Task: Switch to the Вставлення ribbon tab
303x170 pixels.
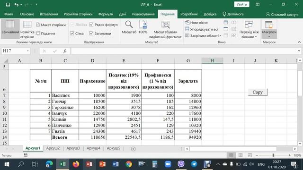Action: [49, 14]
